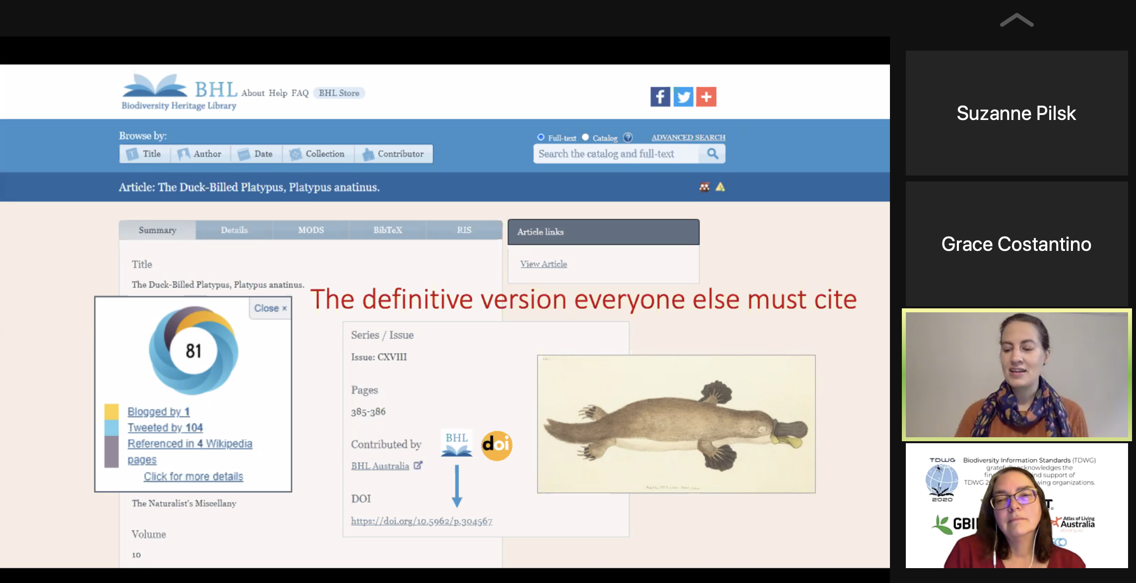The image size is (1136, 583).
Task: Click the external link icon beside BHL Australia
Action: click(x=418, y=465)
